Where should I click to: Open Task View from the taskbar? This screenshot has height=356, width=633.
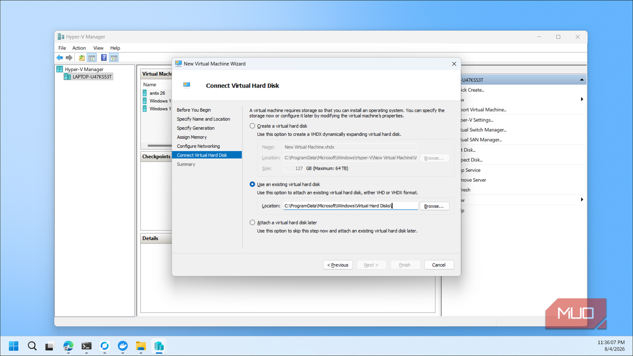(50, 346)
